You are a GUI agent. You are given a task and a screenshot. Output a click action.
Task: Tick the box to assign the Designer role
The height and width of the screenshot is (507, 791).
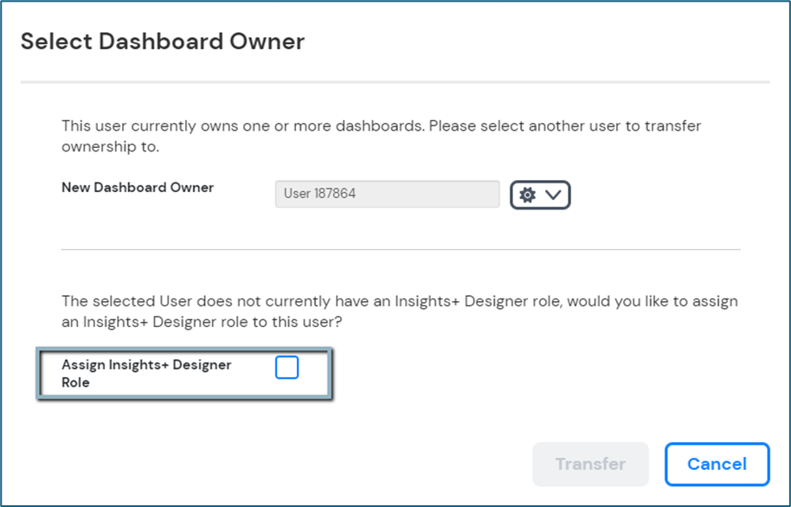click(x=286, y=368)
